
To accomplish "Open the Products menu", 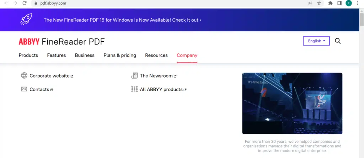I will pyautogui.click(x=28, y=55).
